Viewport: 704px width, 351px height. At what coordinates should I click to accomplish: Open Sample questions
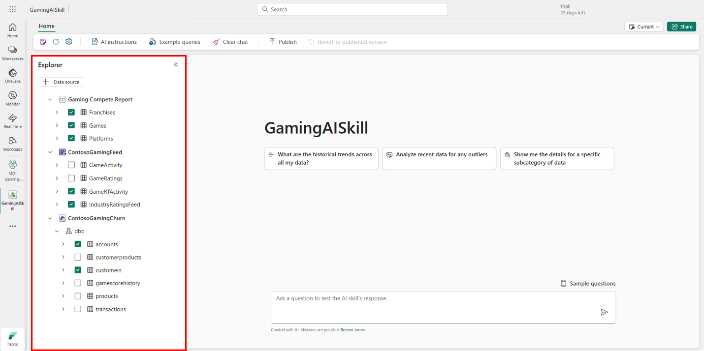[588, 284]
